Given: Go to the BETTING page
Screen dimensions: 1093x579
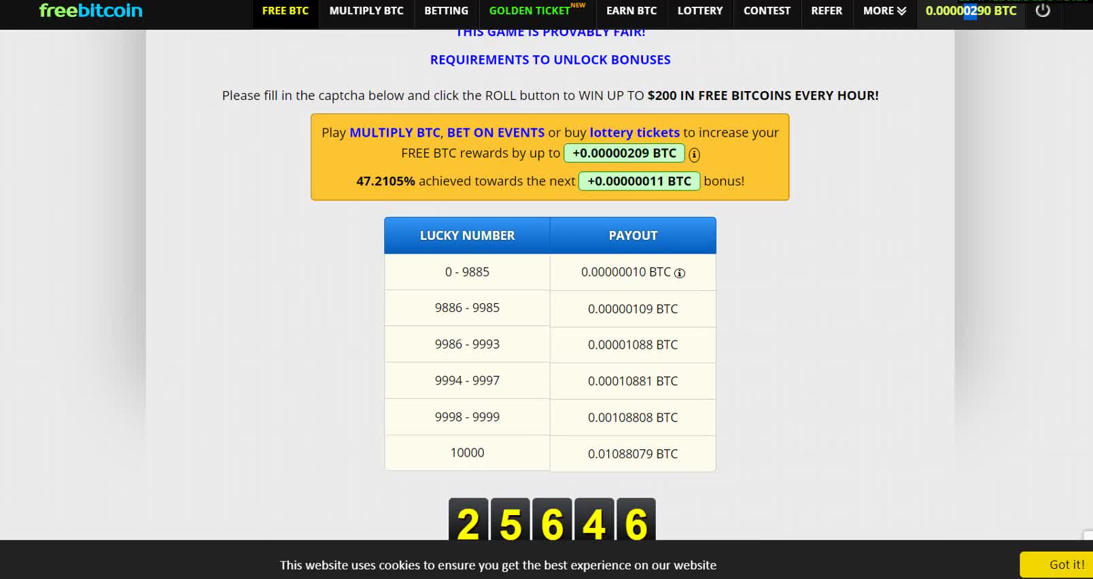Looking at the screenshot, I should (x=446, y=11).
